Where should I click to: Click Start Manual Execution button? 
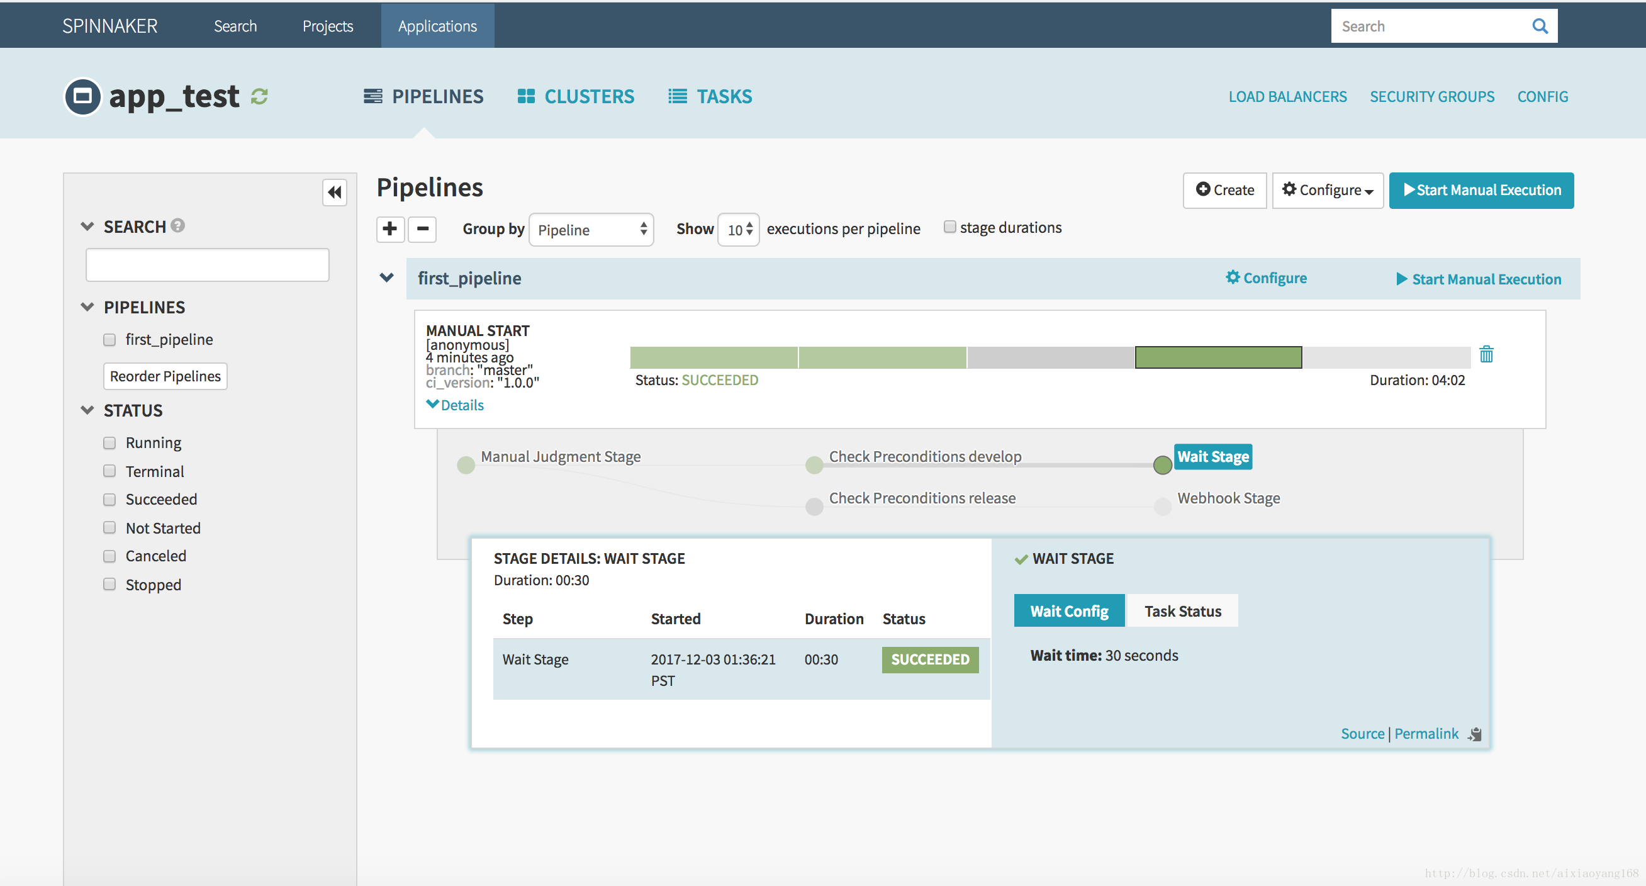click(1480, 189)
